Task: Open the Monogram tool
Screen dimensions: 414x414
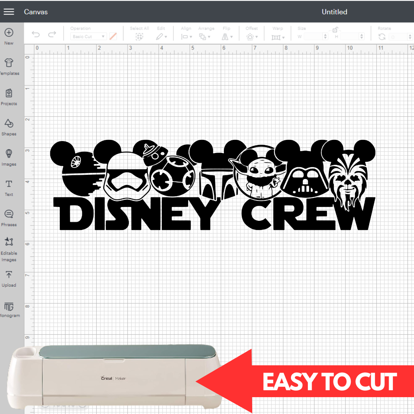Action: [x=9, y=309]
